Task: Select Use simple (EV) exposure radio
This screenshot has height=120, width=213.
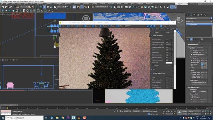Action: (192, 53)
